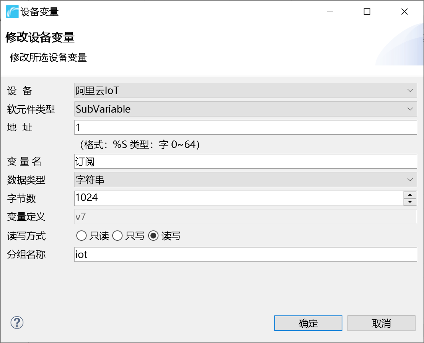Screen dimensions: 424x343
Task: Cancel the dialog with 取消 button
Action: coord(382,323)
